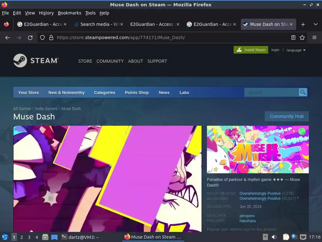The width and height of the screenshot is (322, 242).
Task: Close the Muse Dash on Steam tab
Action: click(x=291, y=24)
